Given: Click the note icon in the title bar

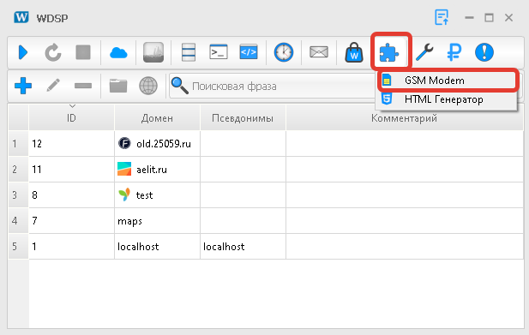Looking at the screenshot, I should tap(442, 17).
